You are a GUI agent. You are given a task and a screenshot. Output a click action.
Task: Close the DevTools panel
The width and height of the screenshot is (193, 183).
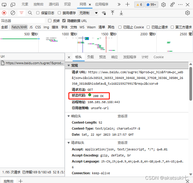(x=188, y=5)
